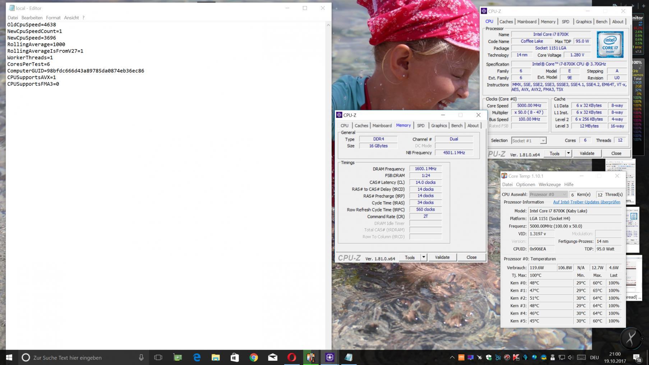This screenshot has width=649, height=365.
Task: Click the Core Speed value 5000.00 MHz
Action: (x=529, y=106)
